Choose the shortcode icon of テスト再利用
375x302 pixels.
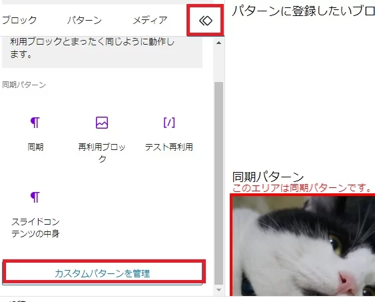click(x=169, y=123)
